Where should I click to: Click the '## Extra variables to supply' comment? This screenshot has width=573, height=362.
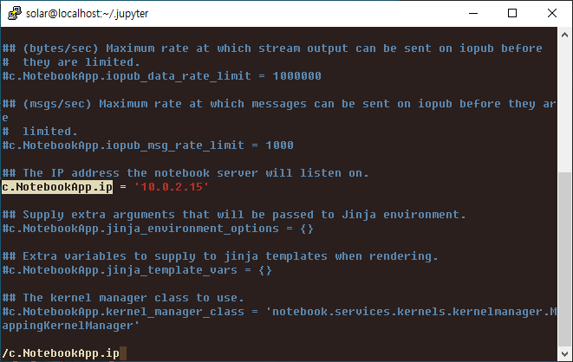[x=220, y=256]
